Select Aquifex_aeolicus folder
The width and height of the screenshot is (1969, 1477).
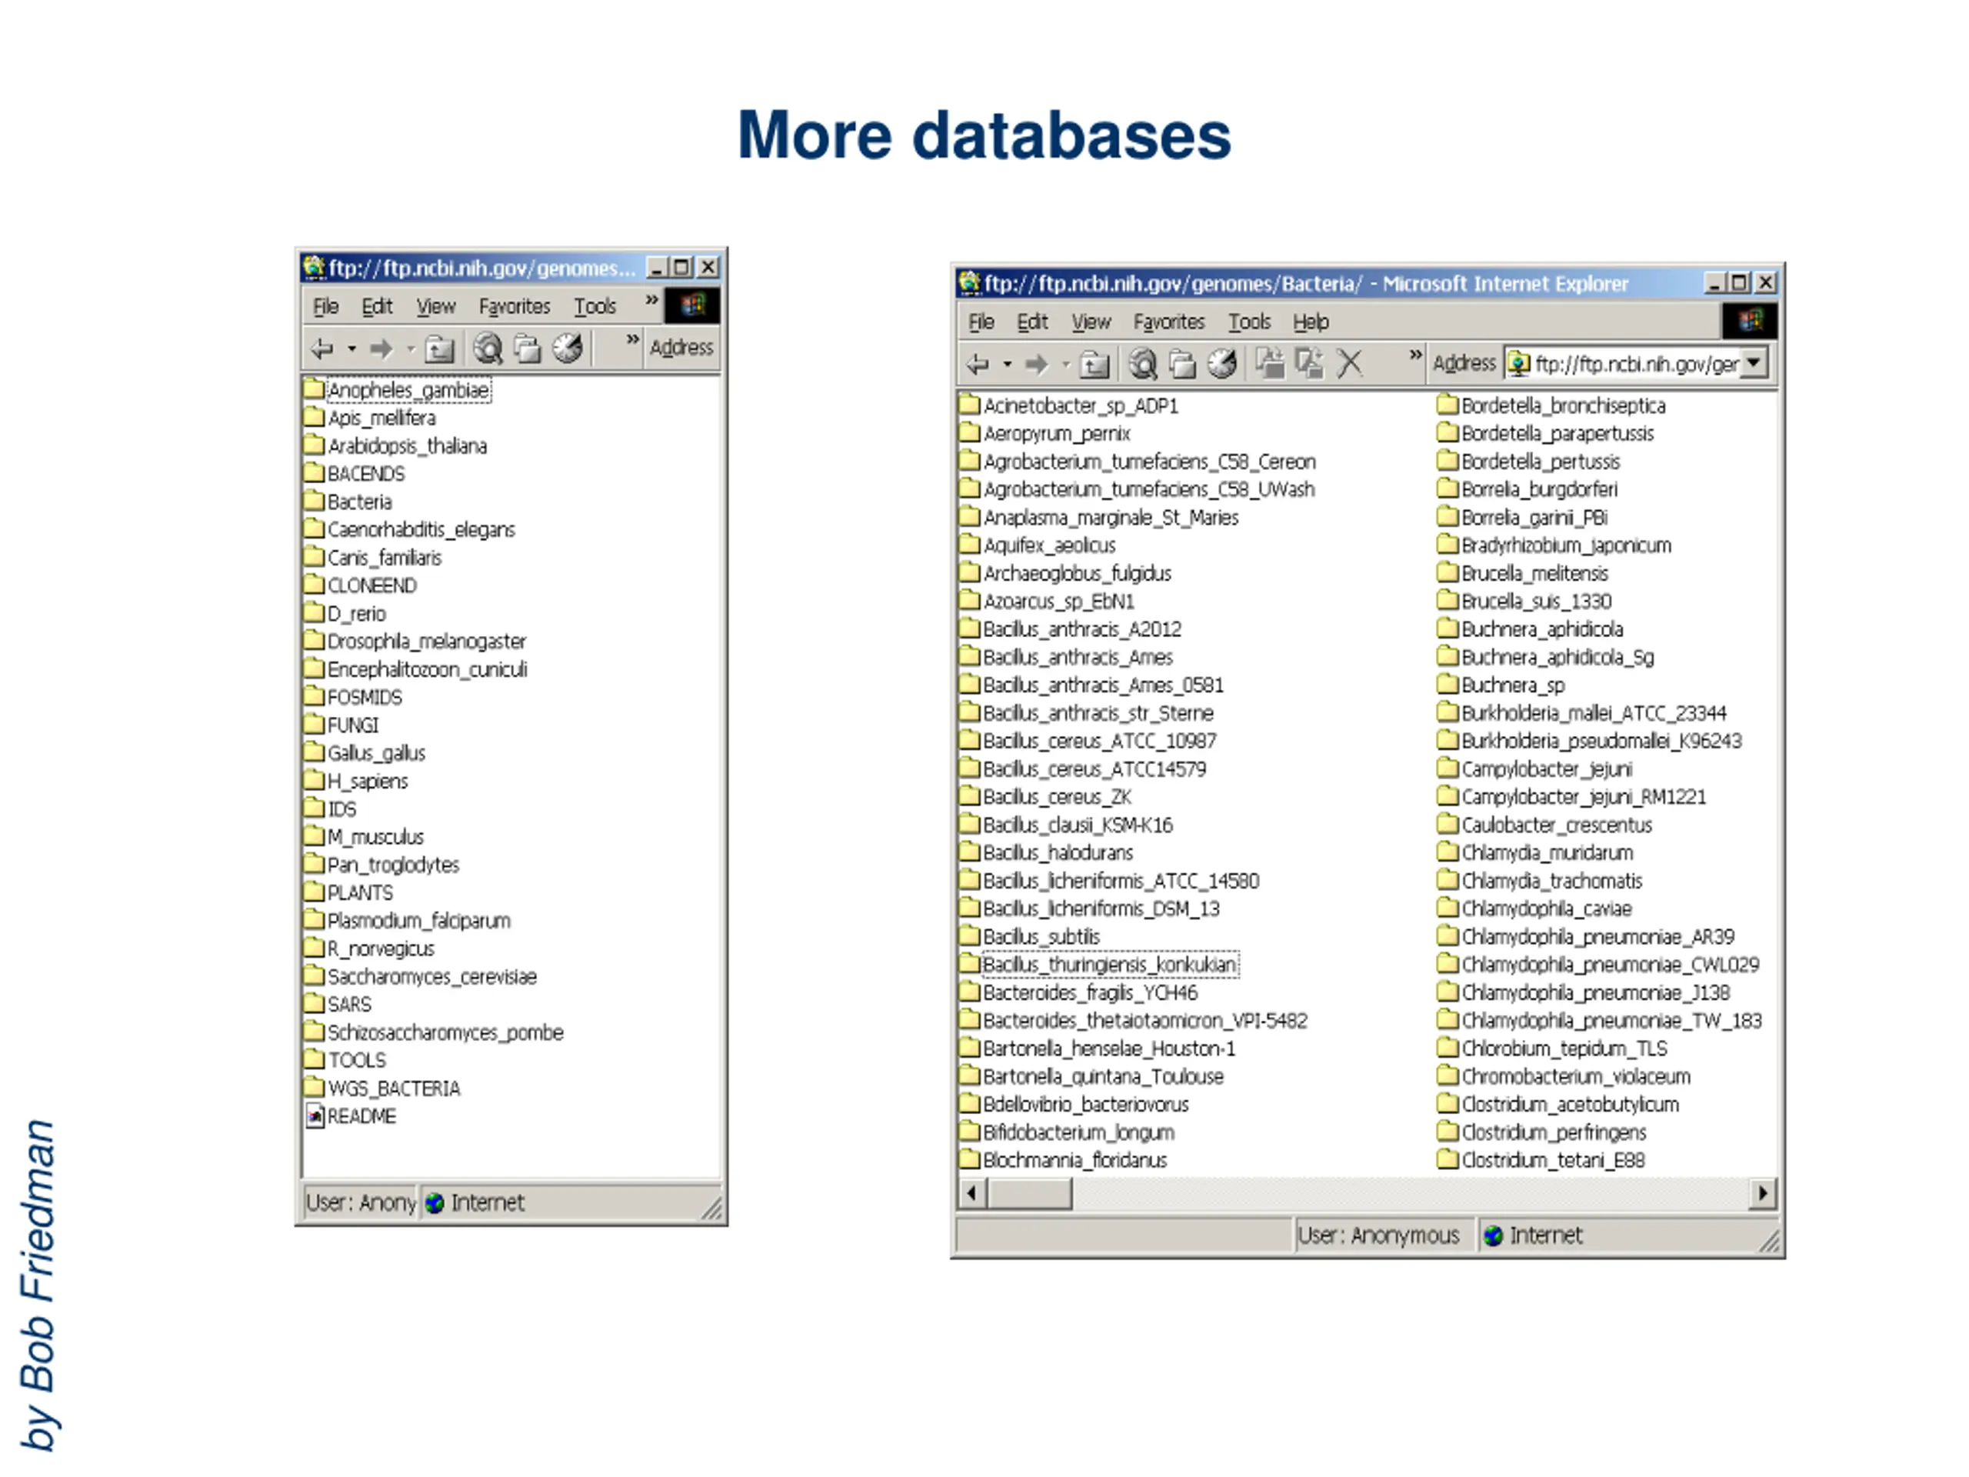pyautogui.click(x=1038, y=545)
